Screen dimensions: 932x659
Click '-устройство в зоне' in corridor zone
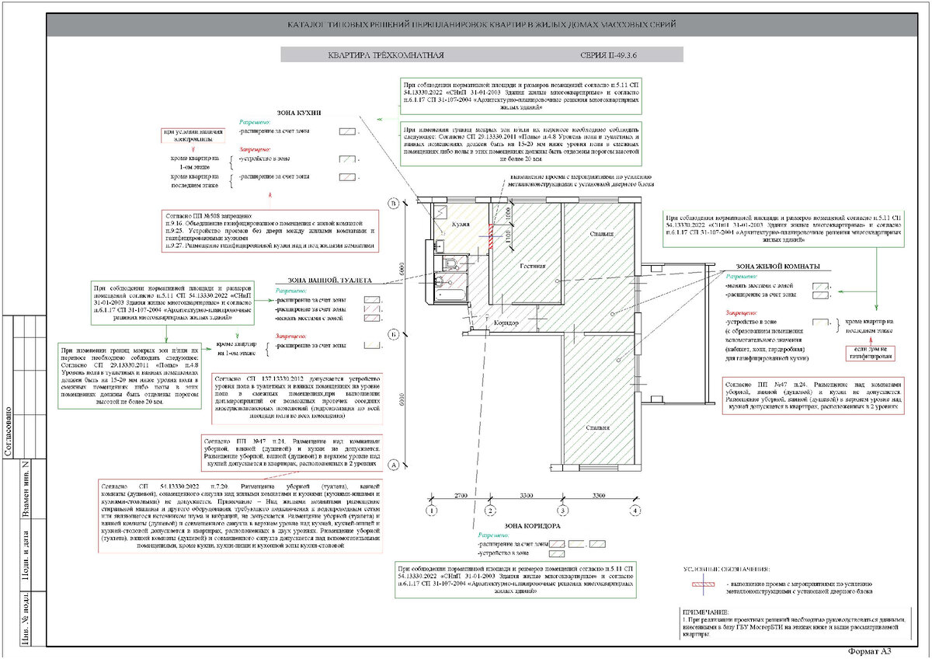coord(505,553)
